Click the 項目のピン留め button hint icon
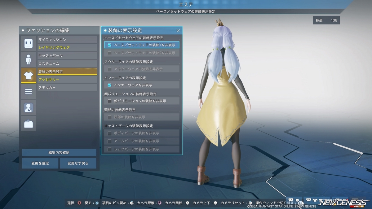 (x=132, y=203)
